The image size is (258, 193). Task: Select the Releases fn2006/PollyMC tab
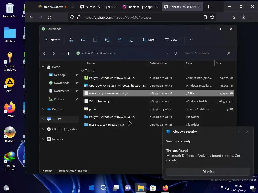pos(182,7)
